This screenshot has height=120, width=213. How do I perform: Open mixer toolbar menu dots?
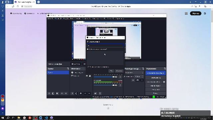100,93
